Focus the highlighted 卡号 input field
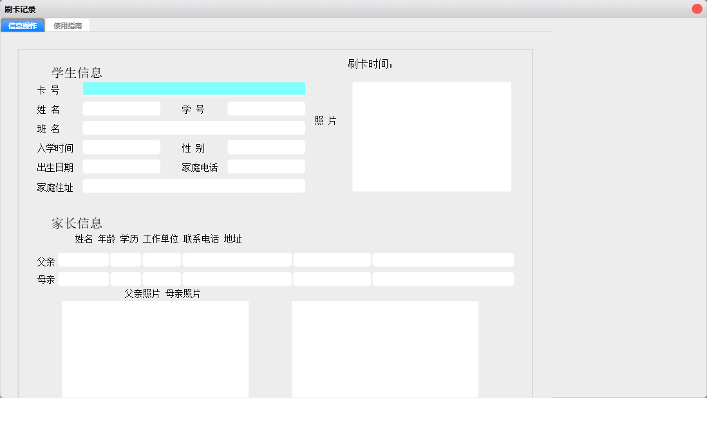The height and width of the screenshot is (442, 707). [194, 89]
